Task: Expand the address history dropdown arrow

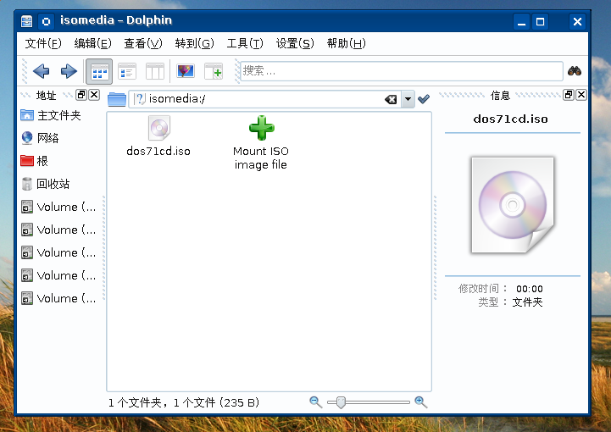Action: click(x=408, y=99)
